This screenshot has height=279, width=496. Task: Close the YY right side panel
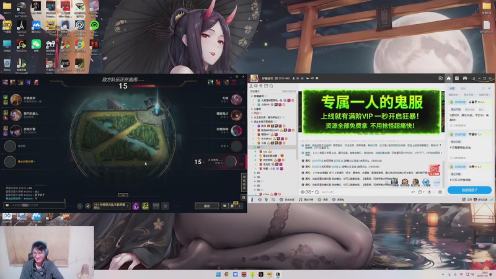489,88
